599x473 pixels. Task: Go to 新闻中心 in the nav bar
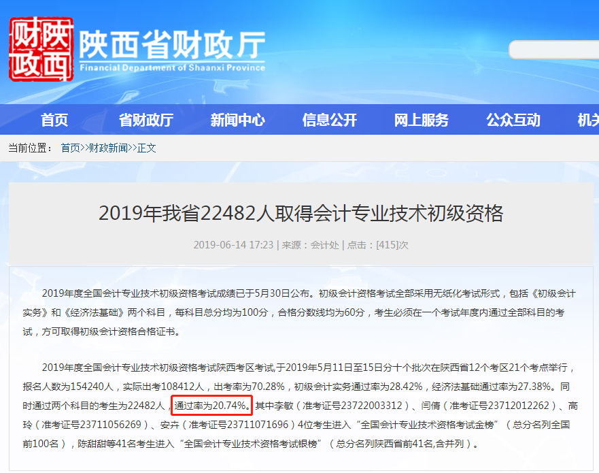click(x=237, y=120)
